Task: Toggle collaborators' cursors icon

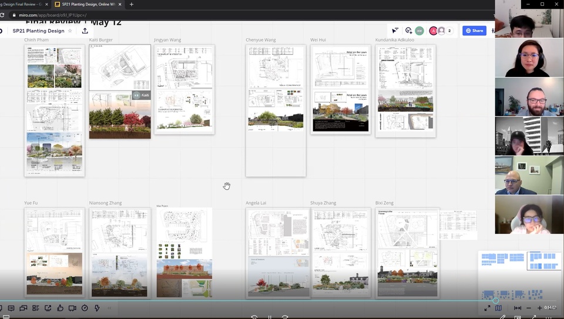Action: (x=395, y=31)
